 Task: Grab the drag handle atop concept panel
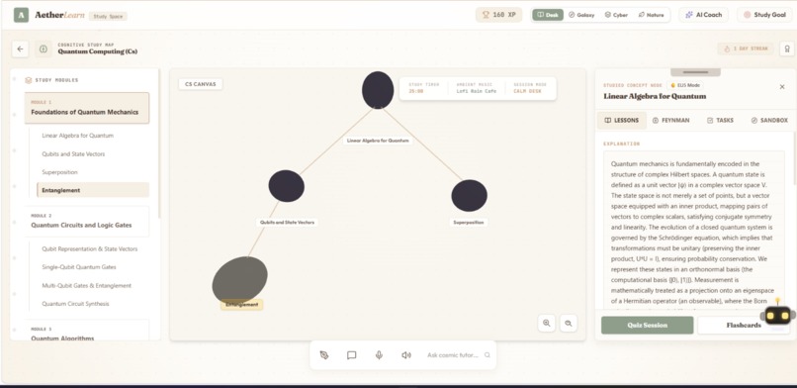point(695,72)
